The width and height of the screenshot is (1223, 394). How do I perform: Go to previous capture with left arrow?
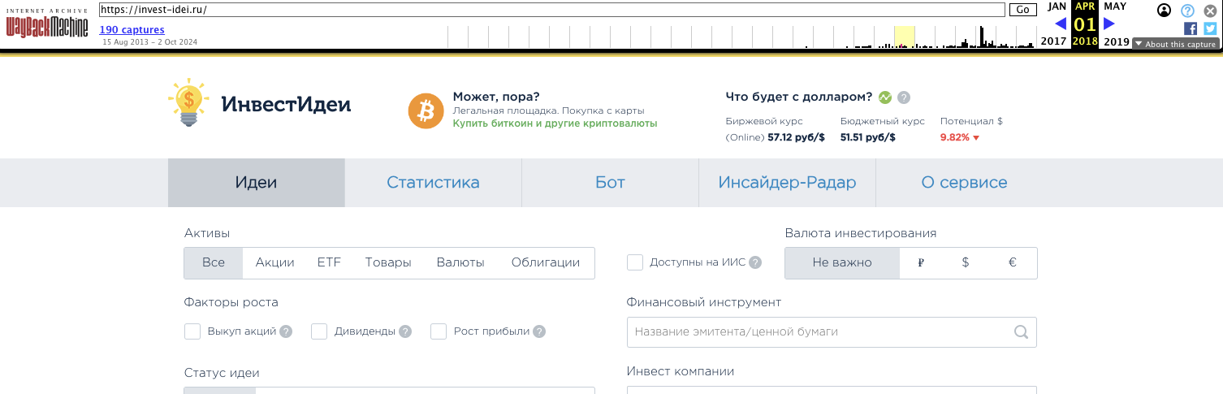click(1060, 24)
